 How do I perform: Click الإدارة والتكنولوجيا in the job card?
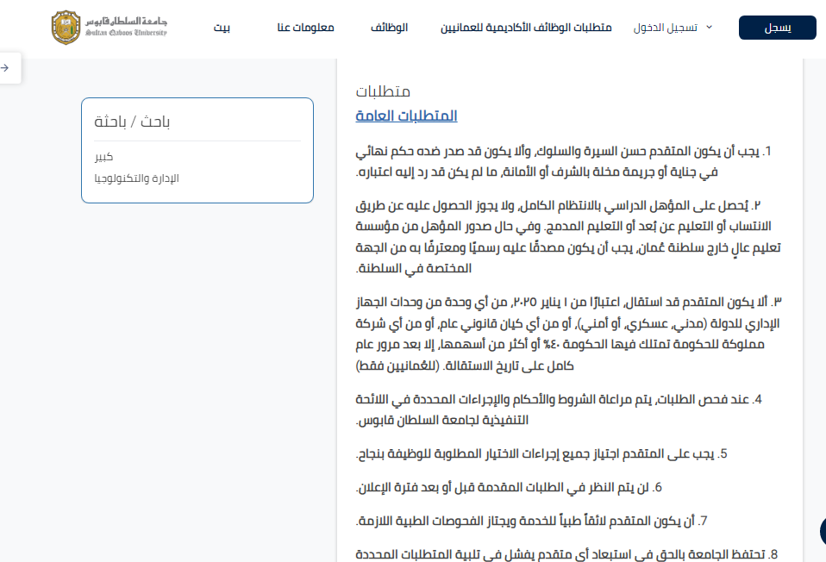click(x=136, y=178)
